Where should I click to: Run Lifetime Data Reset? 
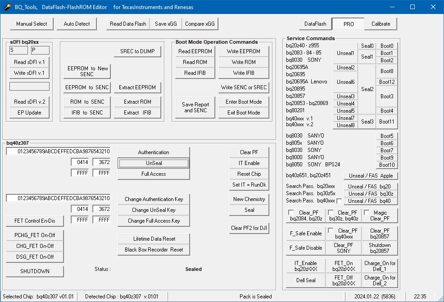click(154, 239)
